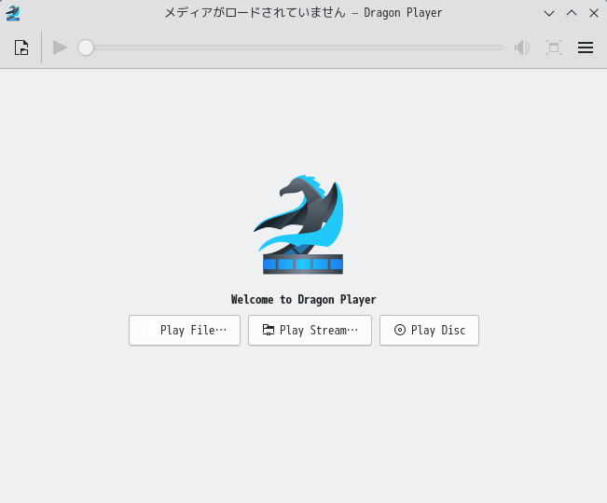607x503 pixels.
Task: Click the Dragon Player title bar app icon
Action: (x=13, y=13)
